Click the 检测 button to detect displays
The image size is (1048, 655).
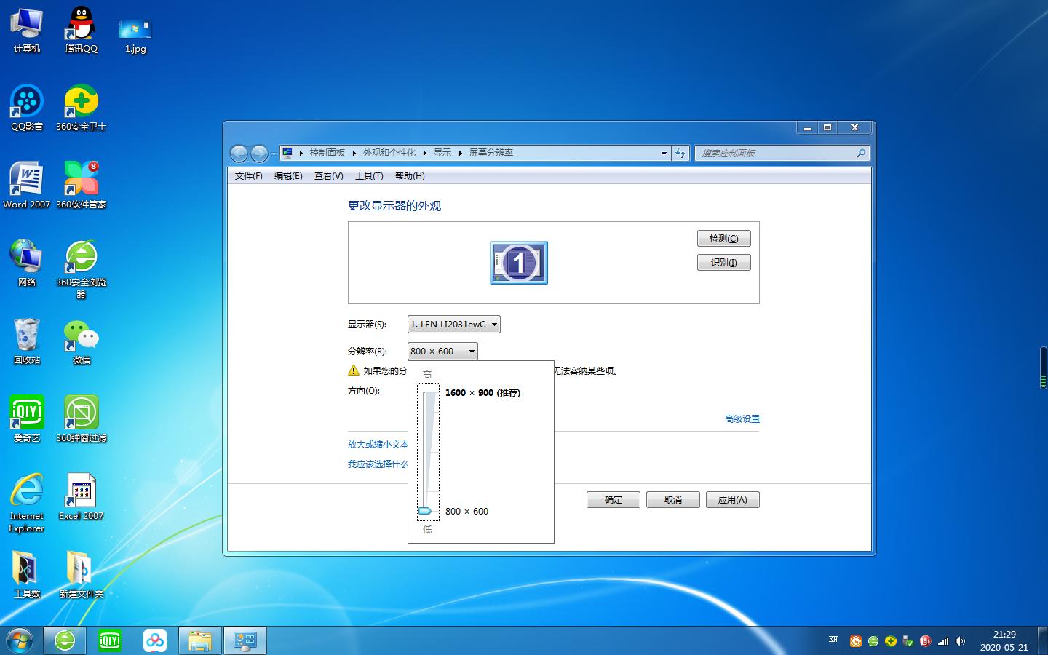(723, 238)
